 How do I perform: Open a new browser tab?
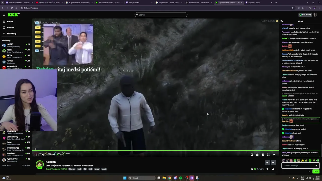(x=276, y=3)
